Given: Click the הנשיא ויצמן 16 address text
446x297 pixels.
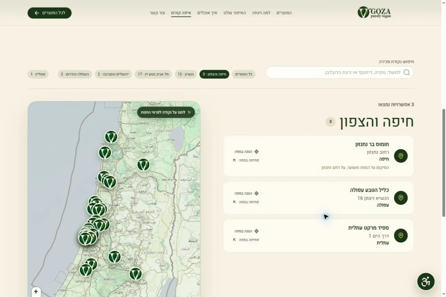Looking at the screenshot, I should (373, 198).
